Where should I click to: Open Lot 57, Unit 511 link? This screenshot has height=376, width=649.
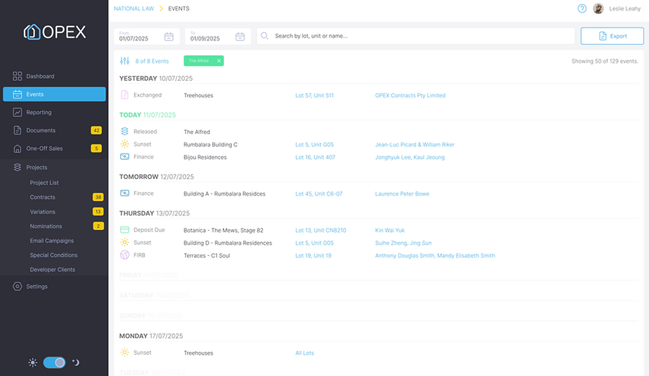click(314, 95)
